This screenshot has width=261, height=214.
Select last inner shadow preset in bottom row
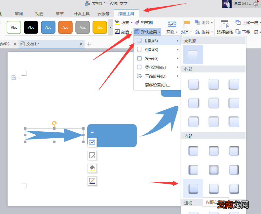point(234,189)
